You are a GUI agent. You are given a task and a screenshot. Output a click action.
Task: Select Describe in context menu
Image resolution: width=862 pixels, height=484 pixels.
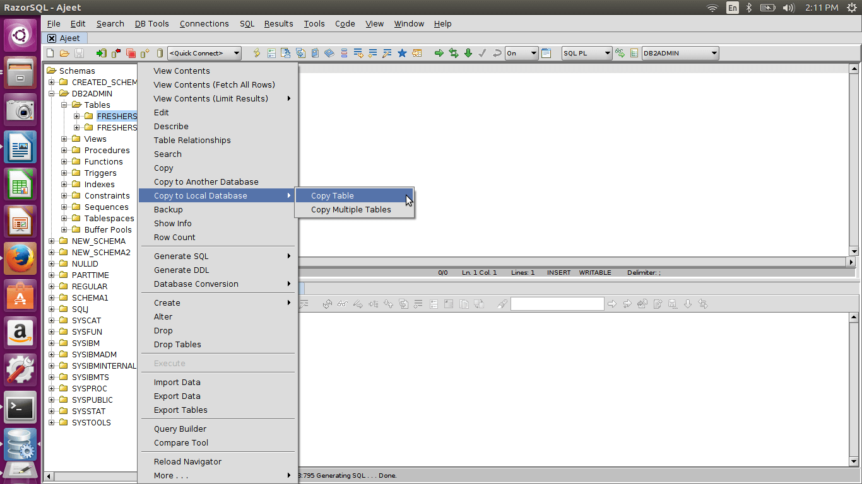click(x=218, y=126)
